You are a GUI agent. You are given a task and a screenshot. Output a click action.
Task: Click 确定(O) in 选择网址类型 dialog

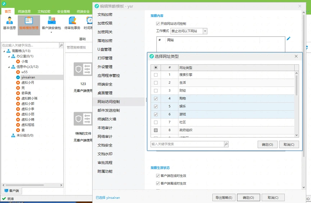267,144
